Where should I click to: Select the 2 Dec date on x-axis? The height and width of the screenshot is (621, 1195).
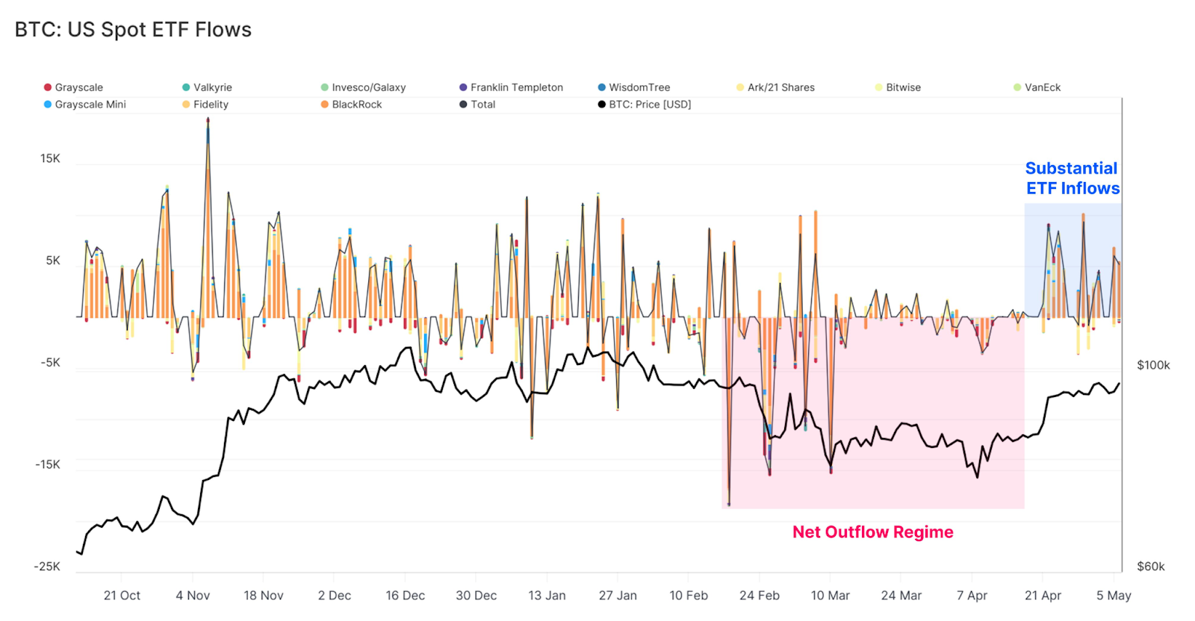tap(335, 596)
